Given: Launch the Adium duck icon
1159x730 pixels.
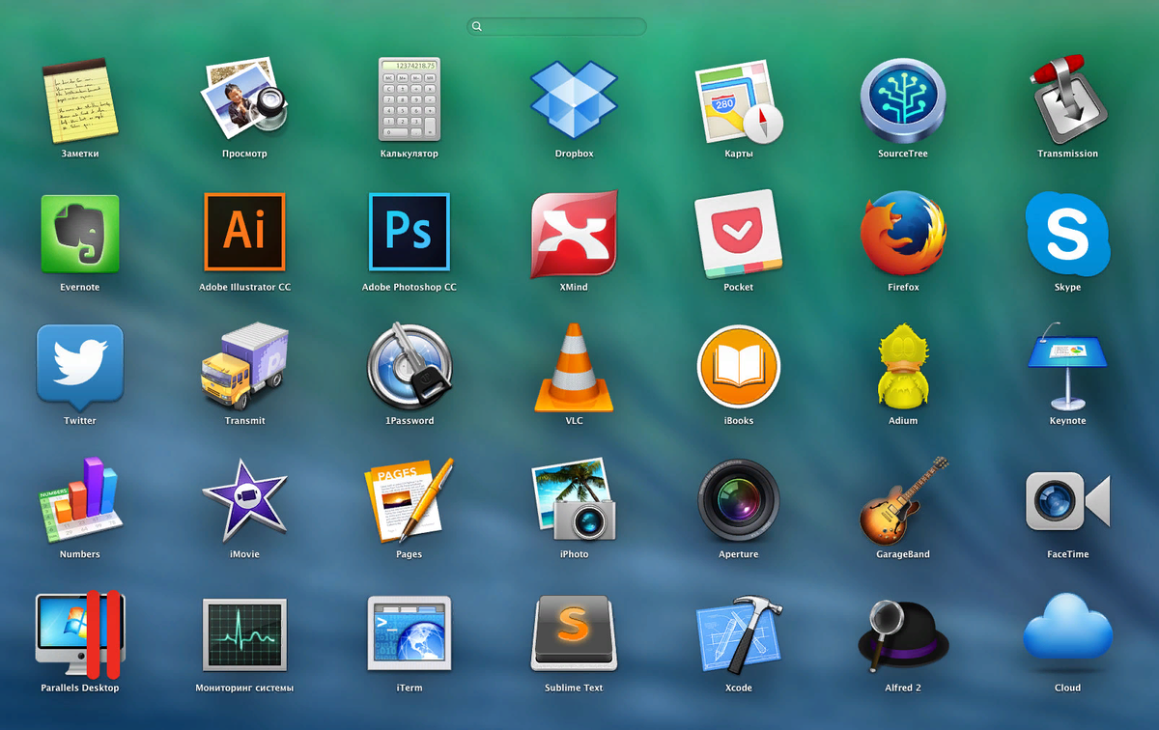Looking at the screenshot, I should 903,367.
